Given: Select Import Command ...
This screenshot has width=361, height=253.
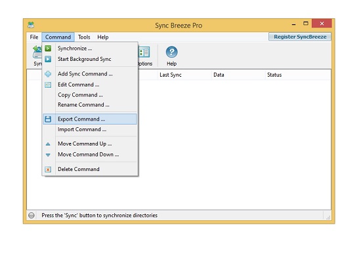Looking at the screenshot, I should tap(90, 130).
